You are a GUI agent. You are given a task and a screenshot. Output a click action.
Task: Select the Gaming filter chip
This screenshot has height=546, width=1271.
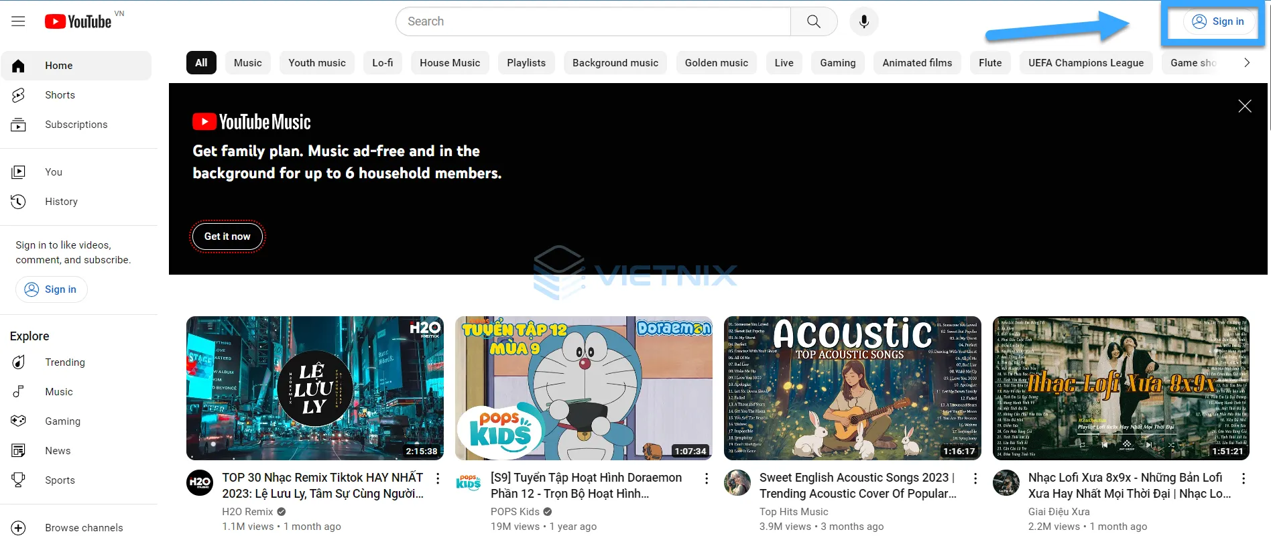838,62
